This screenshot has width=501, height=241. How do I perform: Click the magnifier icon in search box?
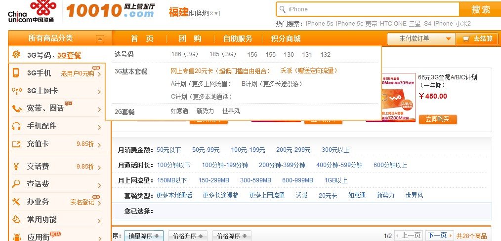point(283,9)
